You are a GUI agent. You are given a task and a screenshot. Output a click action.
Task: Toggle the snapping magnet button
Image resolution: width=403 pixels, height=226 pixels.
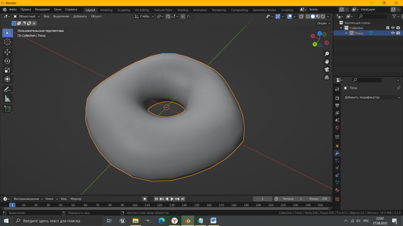168,16
